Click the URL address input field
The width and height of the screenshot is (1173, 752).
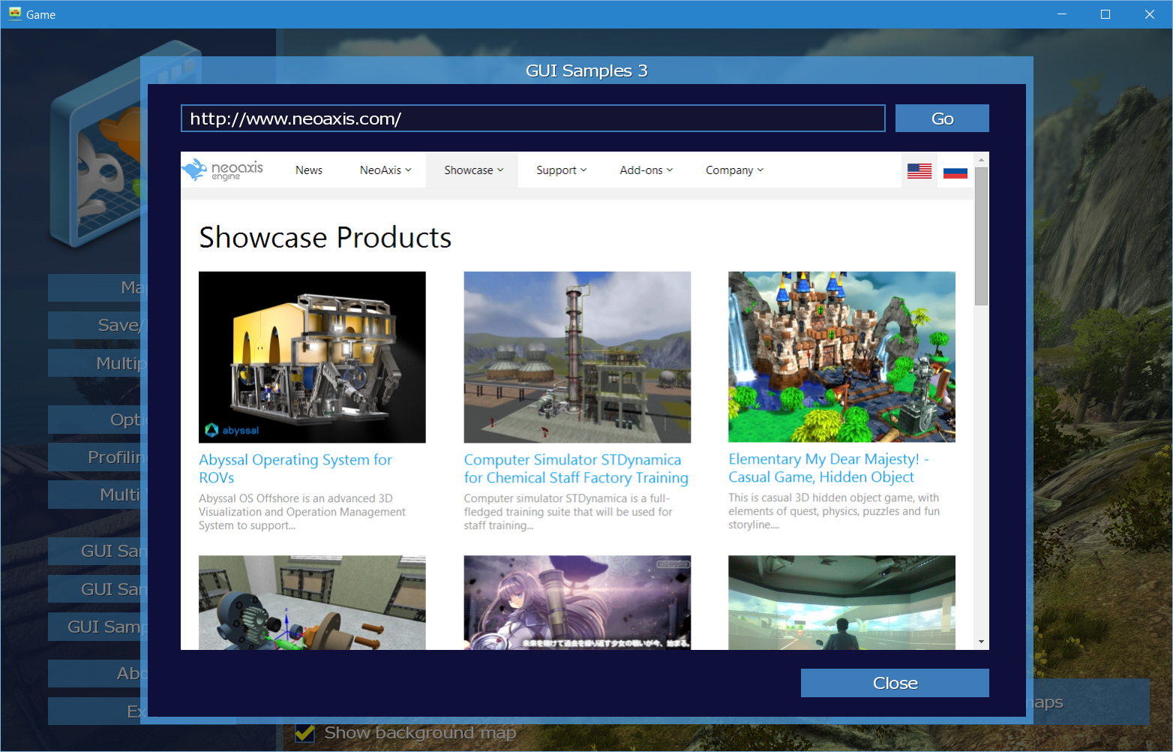532,119
